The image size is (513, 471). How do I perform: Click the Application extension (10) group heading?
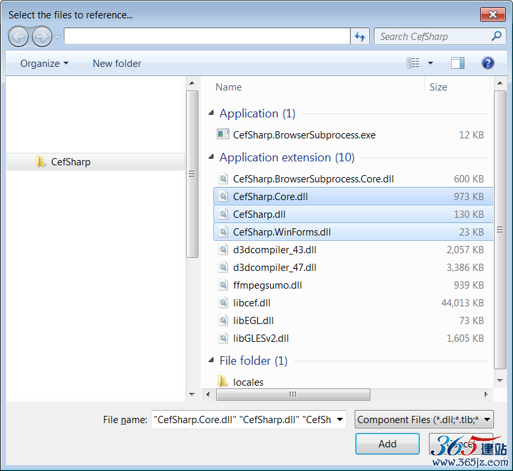point(287,157)
